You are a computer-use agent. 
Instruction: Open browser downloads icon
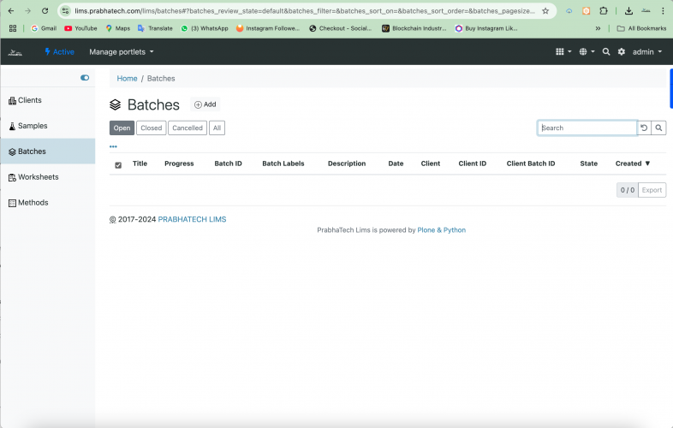(x=628, y=11)
